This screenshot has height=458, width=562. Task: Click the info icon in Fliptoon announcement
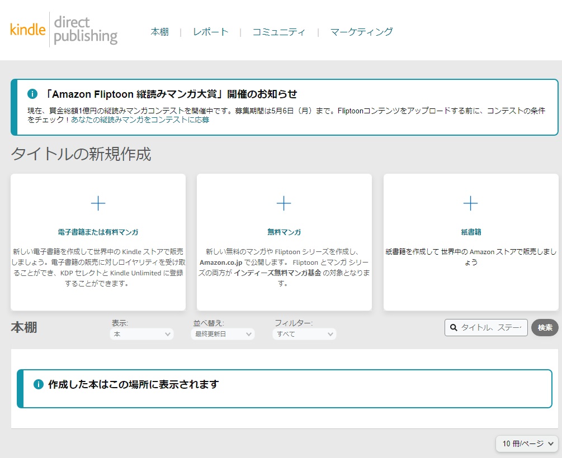click(x=32, y=94)
